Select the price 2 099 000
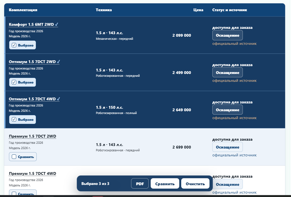The image size is (291, 197). [x=182, y=35]
